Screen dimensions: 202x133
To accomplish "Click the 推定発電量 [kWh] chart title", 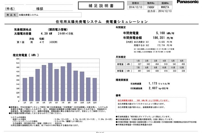I will click(x=26, y=55).
